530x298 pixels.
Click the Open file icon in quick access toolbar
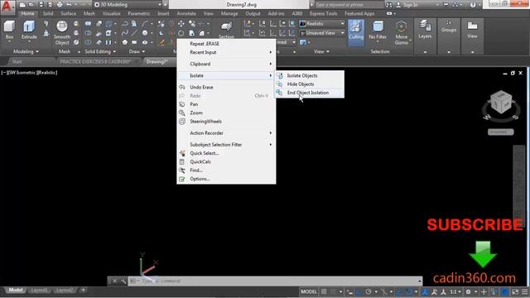(x=31, y=5)
